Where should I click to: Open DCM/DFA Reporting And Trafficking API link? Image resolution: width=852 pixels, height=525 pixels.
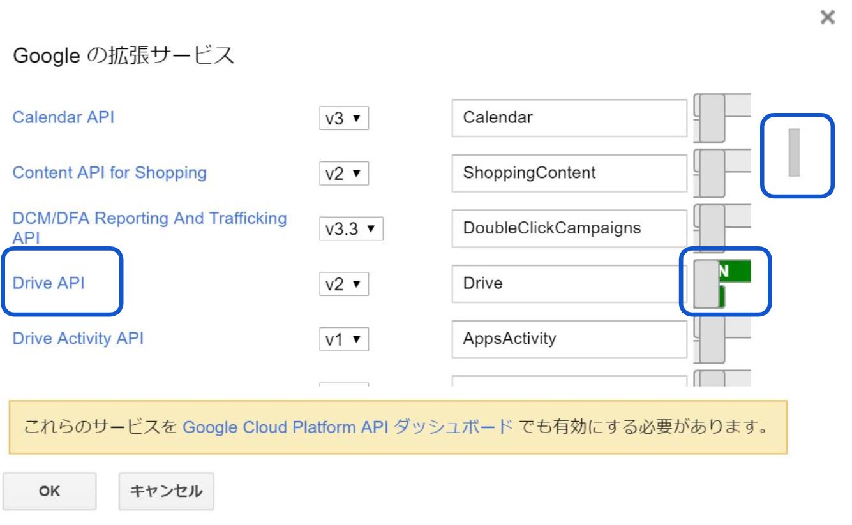coord(149,219)
